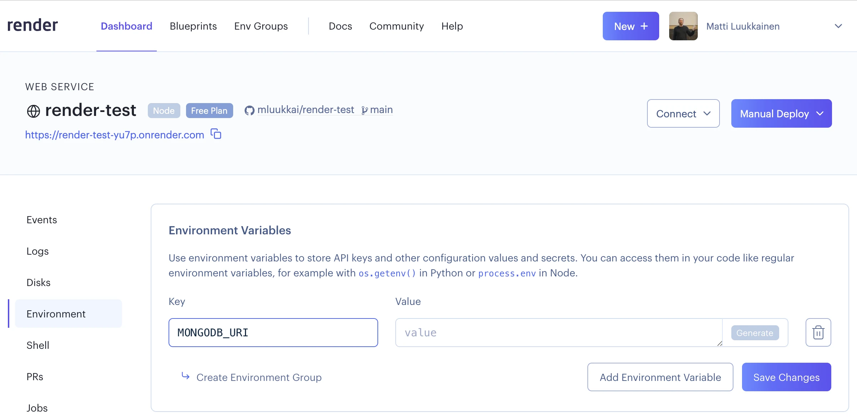Click into the Value input field

pos(559,332)
